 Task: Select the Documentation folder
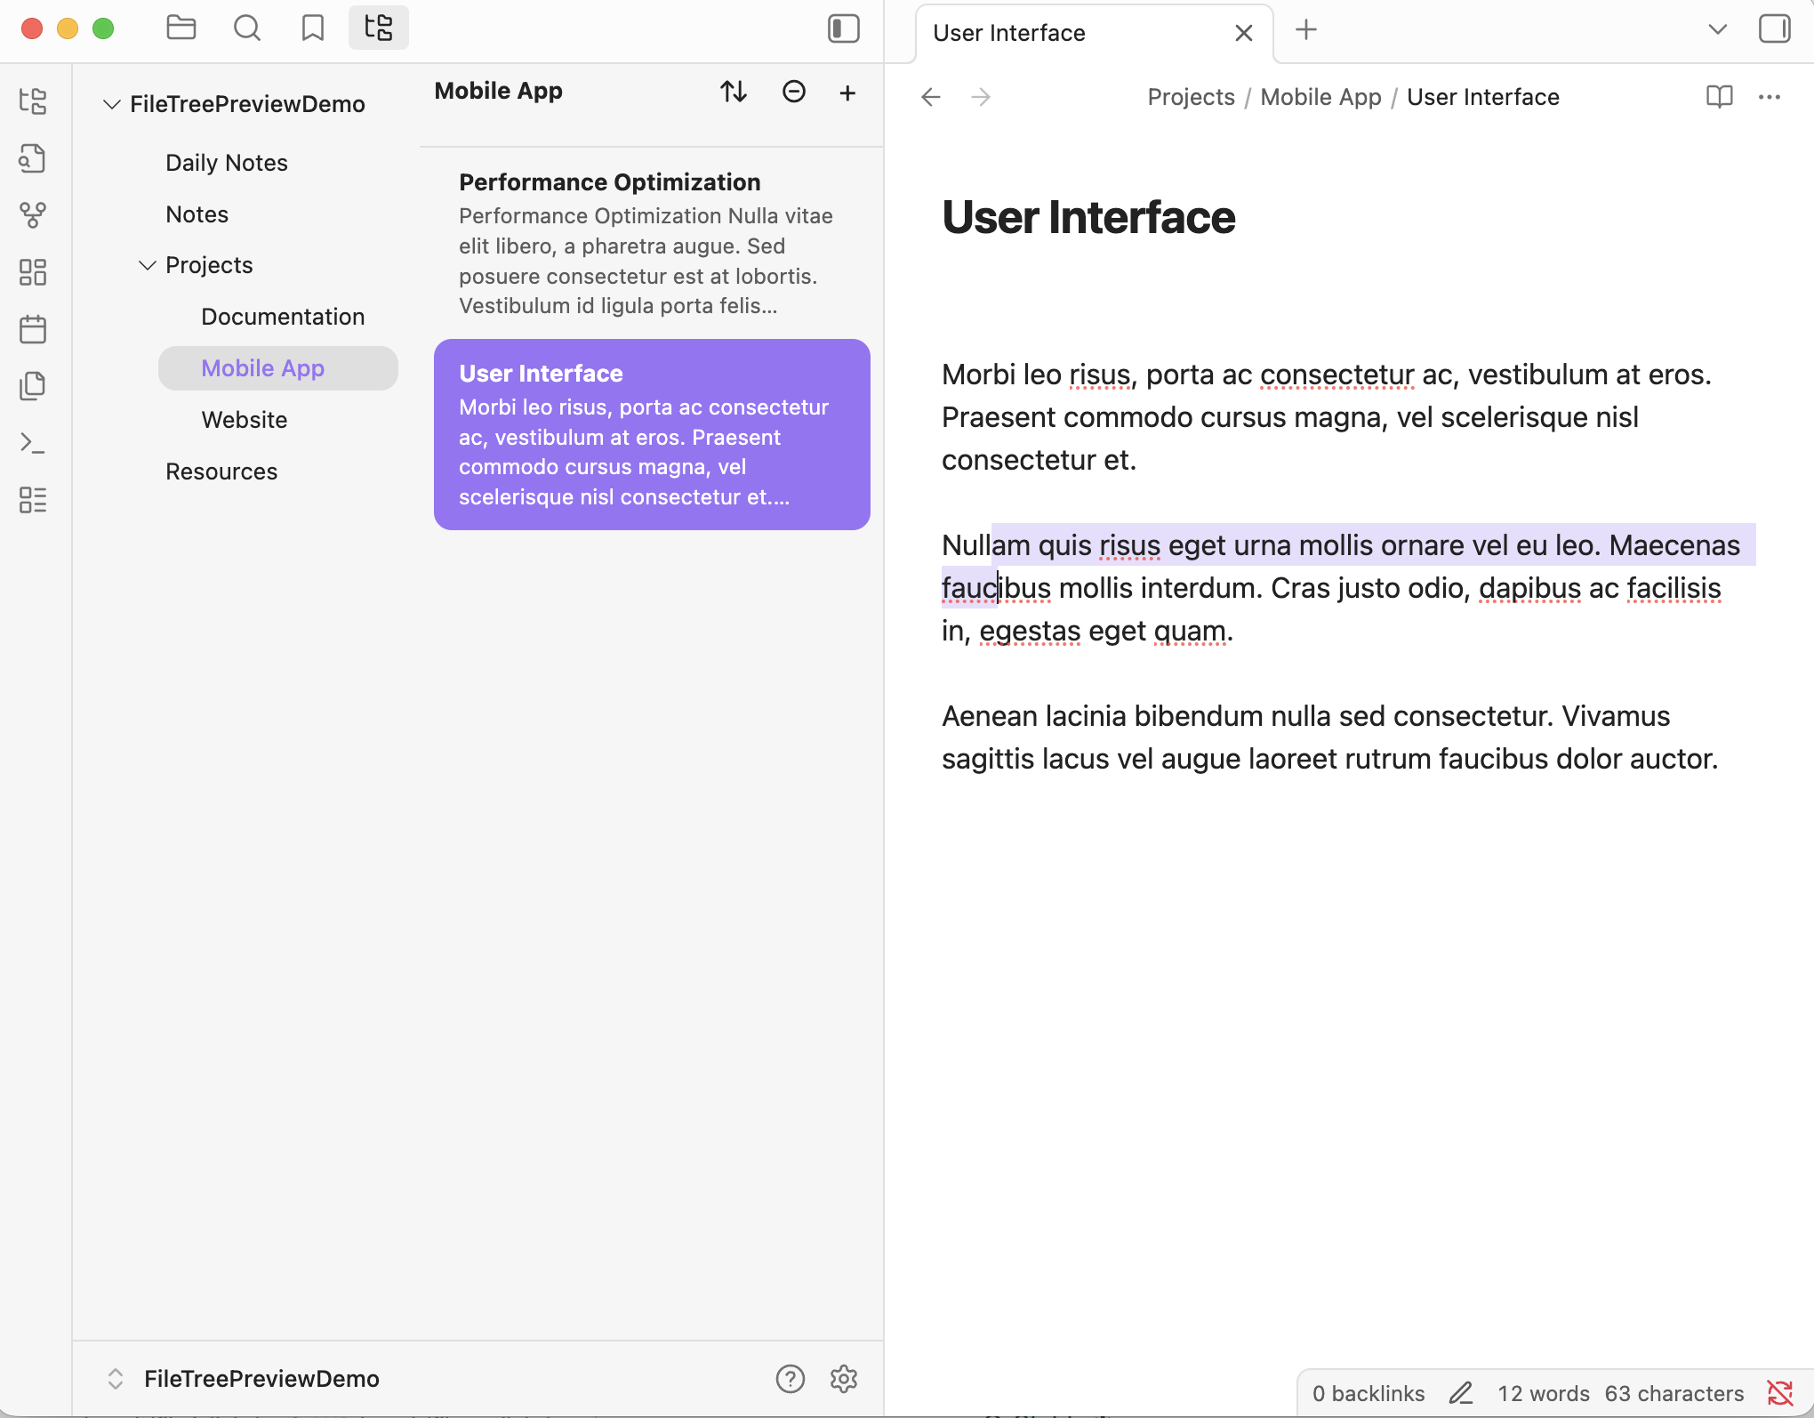(282, 317)
